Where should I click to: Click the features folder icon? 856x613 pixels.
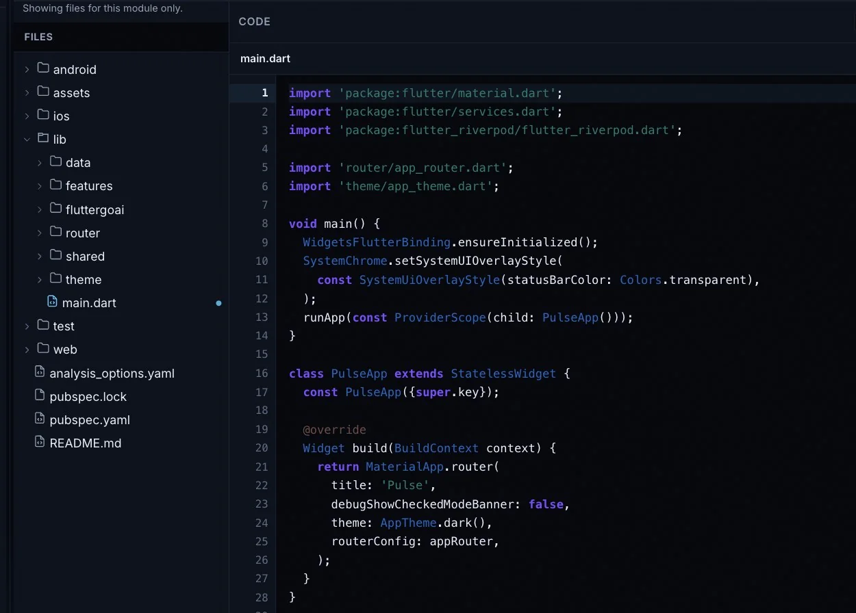[x=56, y=185]
